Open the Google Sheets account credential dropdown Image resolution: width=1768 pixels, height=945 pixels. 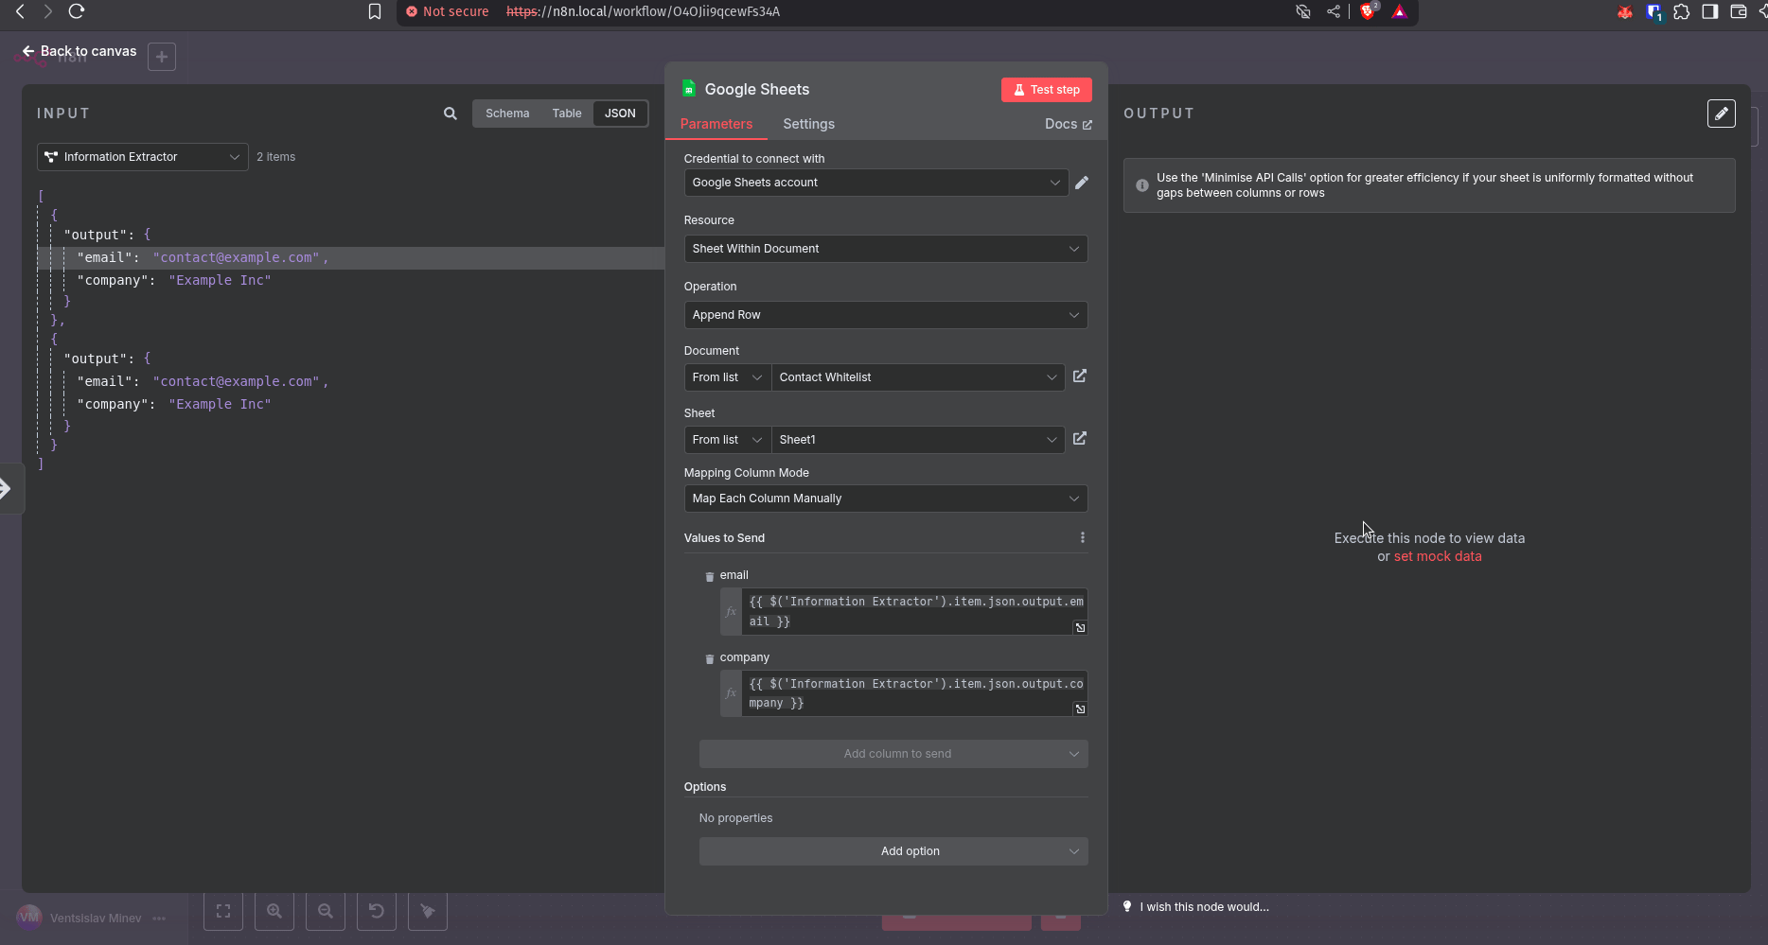click(x=876, y=183)
